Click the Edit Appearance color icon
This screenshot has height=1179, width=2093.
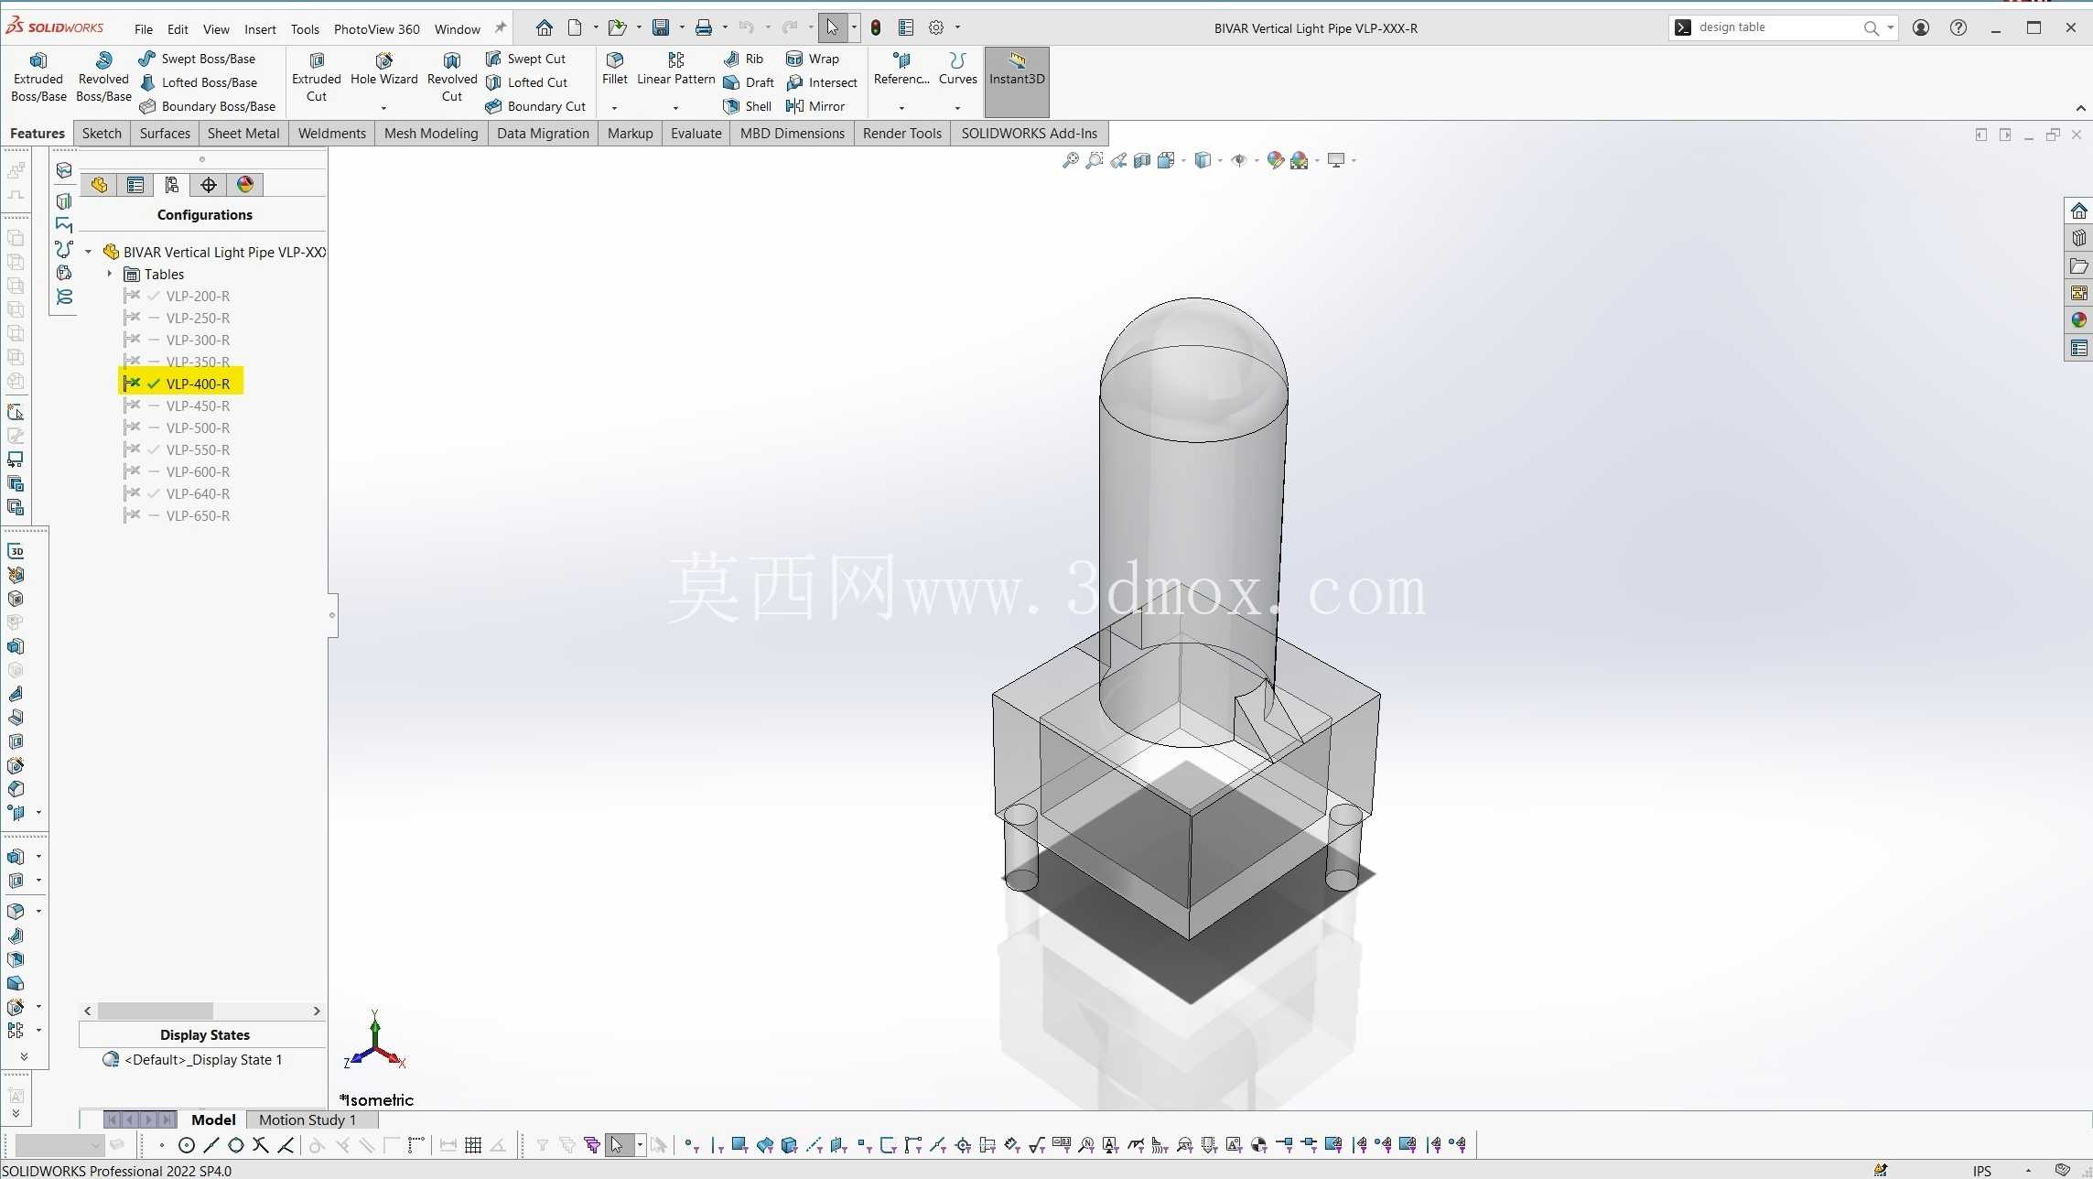tap(1275, 160)
